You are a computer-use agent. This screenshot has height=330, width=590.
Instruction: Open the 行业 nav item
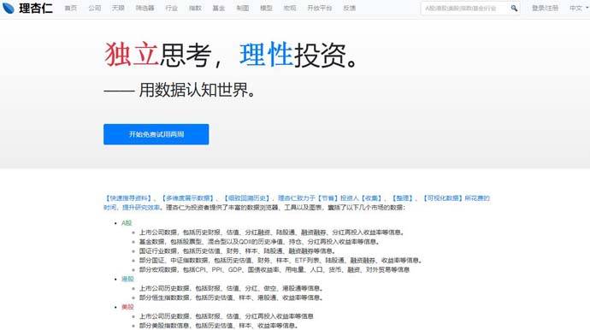(172, 8)
